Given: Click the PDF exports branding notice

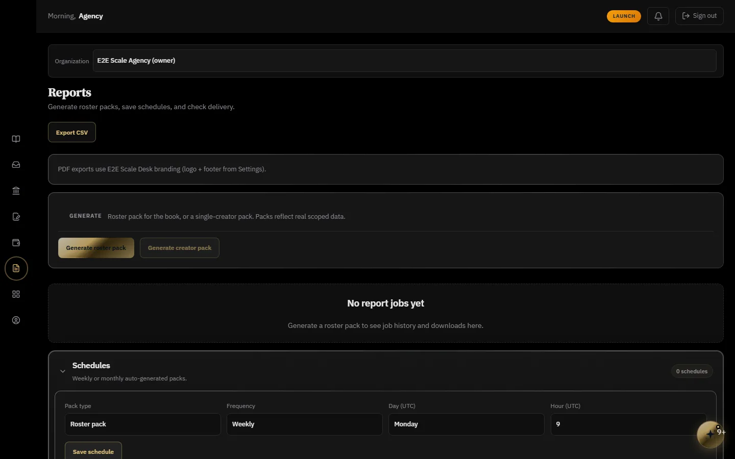Looking at the screenshot, I should pos(386,169).
